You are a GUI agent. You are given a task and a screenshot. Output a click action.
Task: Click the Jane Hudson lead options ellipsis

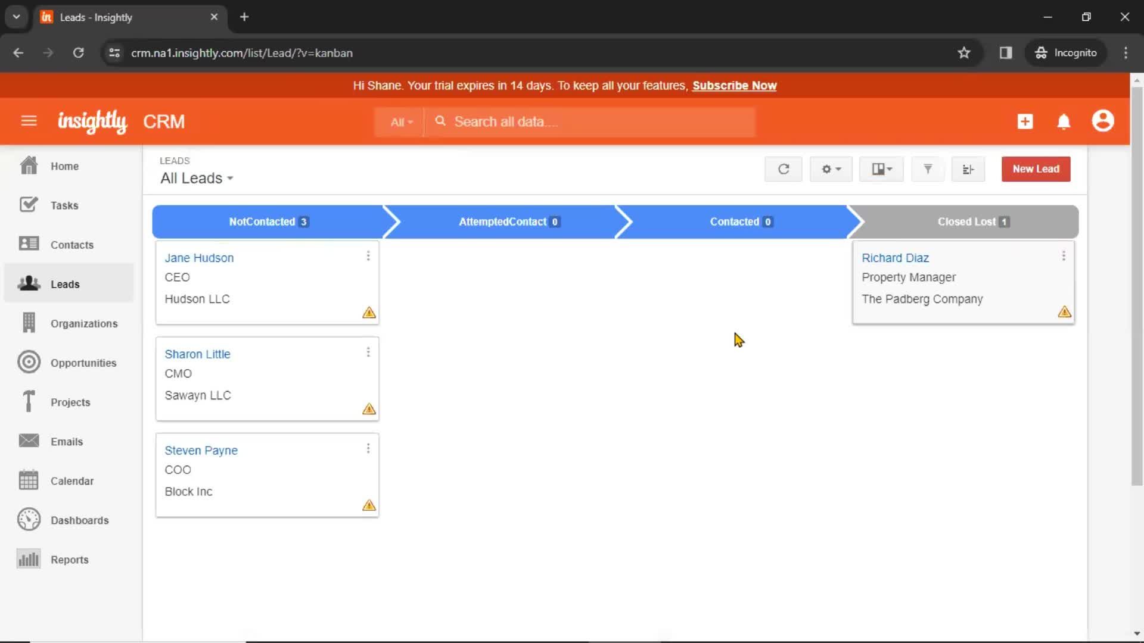pyautogui.click(x=367, y=255)
